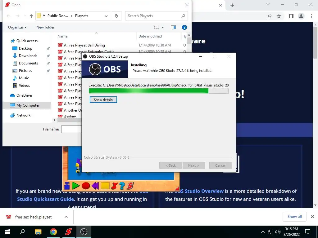Open taskbar search magnifier
The height and width of the screenshot is (238, 318).
pyautogui.click(x=22, y=232)
